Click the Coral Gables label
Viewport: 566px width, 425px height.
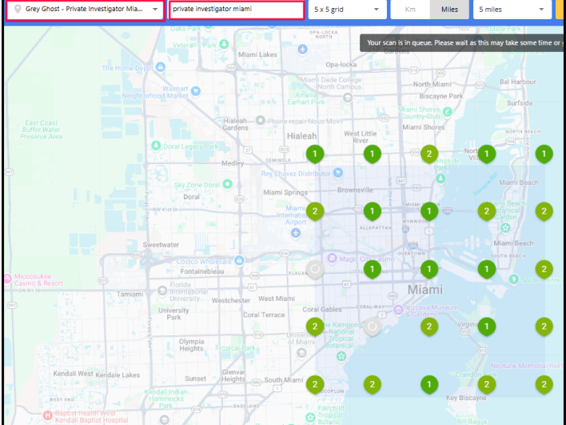[x=322, y=310]
